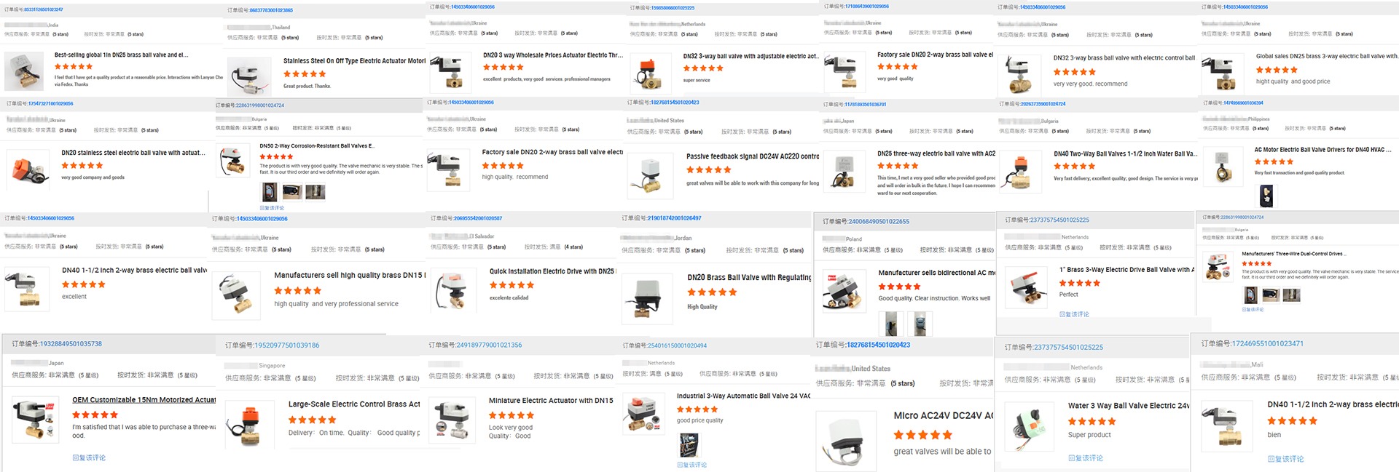Open the Industrial 3-Way Automatic Ball Valve title
This screenshot has width=1399, height=472.
click(743, 396)
